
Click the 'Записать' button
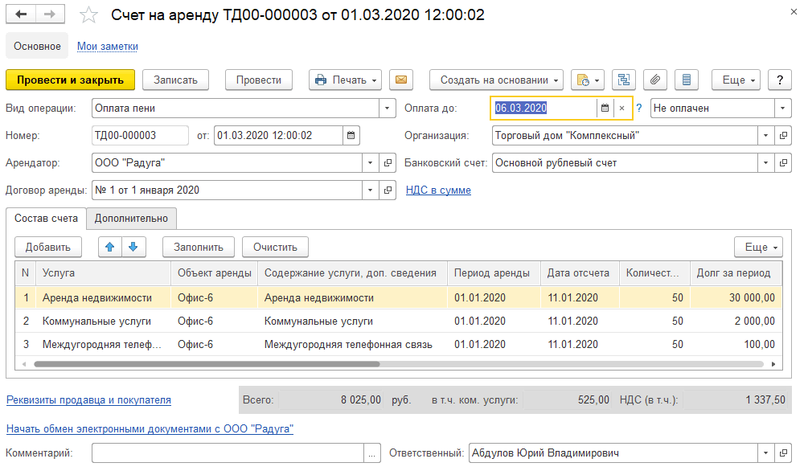[175, 80]
